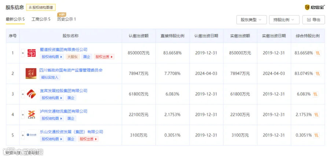
Task: Open 股权结构图 for 蜀道投资集团
Action: (x=52, y=56)
